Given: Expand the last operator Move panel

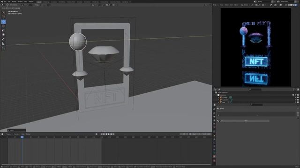Looking at the screenshot, I should [17, 130].
